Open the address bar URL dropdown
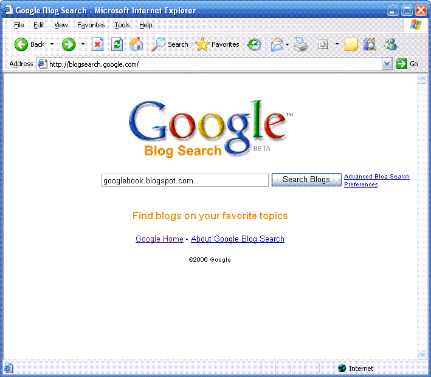The width and height of the screenshot is (431, 377). click(387, 64)
